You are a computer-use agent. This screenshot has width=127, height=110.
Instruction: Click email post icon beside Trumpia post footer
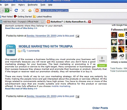[x=77, y=97]
